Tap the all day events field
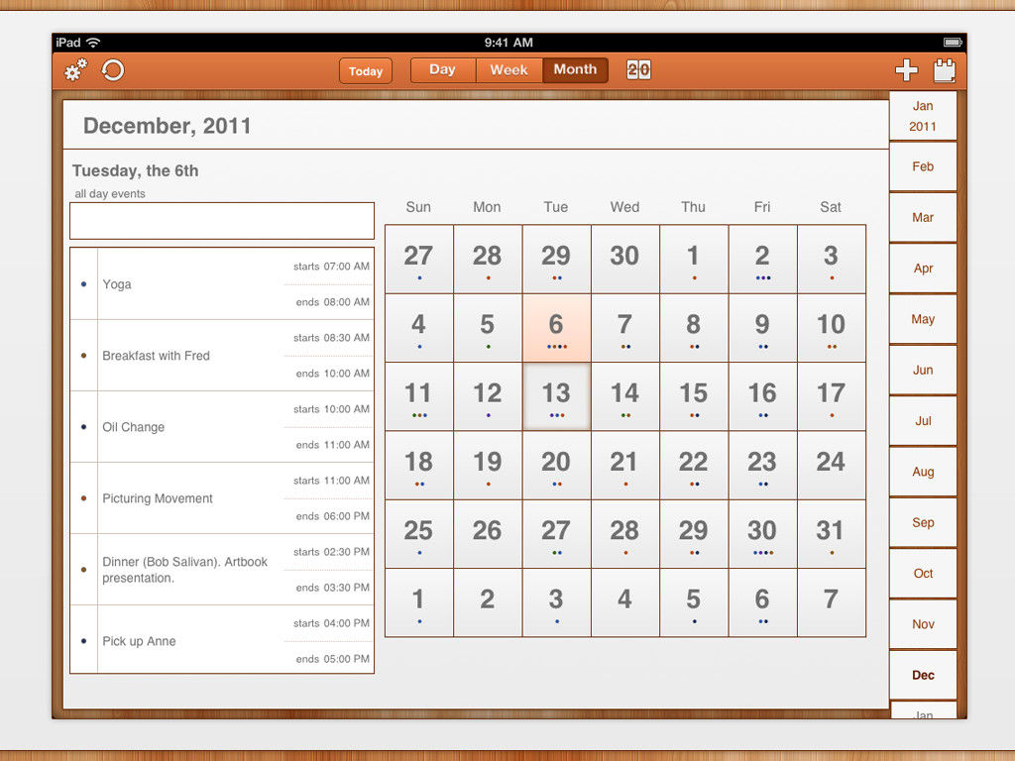1015x761 pixels. coord(222,221)
